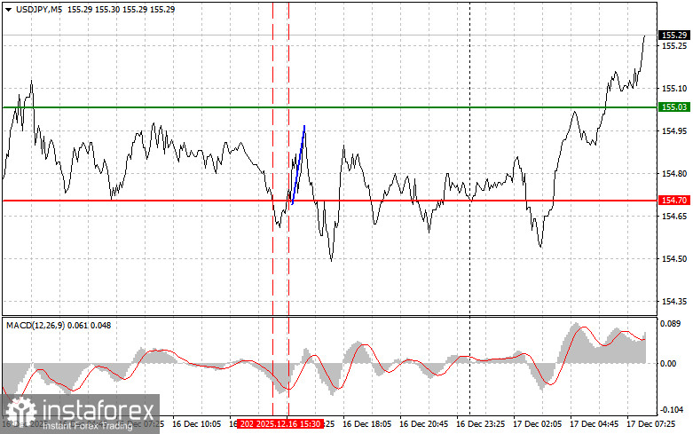Screen dimensions: 693x434
Task: Select the green level label 155.03
Action: pos(674,107)
